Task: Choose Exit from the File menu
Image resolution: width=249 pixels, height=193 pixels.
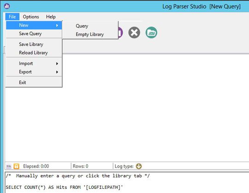Action: coord(34,83)
